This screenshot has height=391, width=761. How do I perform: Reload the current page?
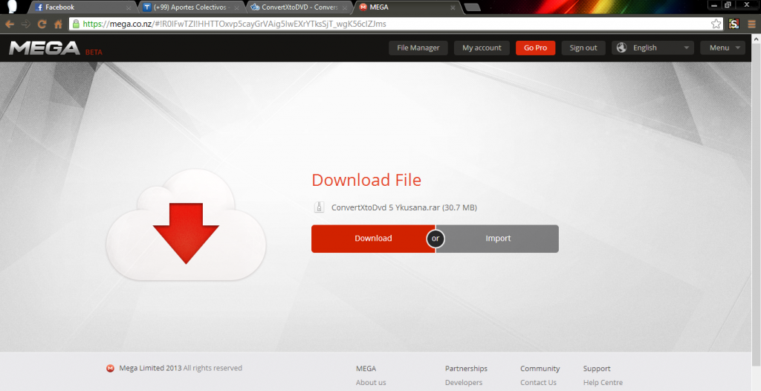42,24
